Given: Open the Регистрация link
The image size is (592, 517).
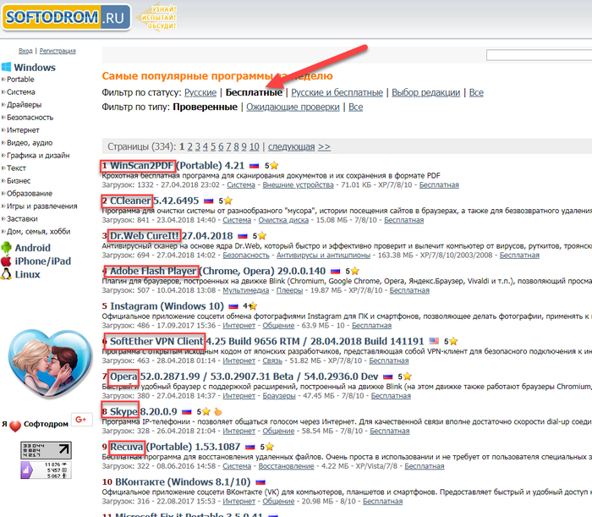Looking at the screenshot, I should (58, 51).
